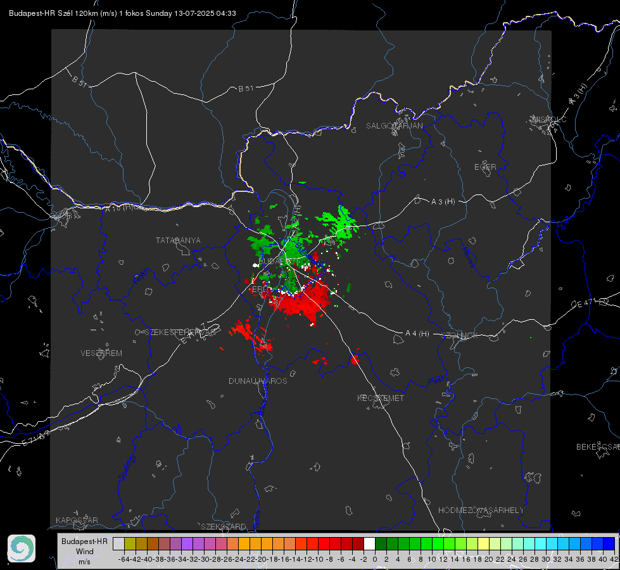
Task: Click the Somogy county label
Action: point(127,467)
